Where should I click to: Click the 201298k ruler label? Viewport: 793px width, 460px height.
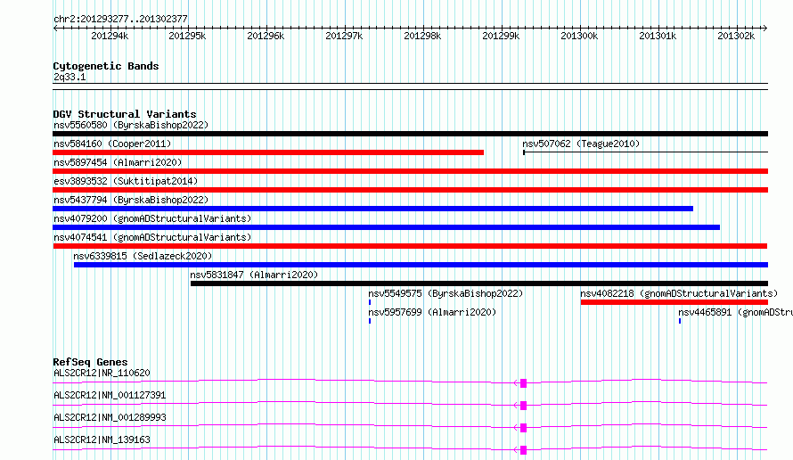point(422,36)
